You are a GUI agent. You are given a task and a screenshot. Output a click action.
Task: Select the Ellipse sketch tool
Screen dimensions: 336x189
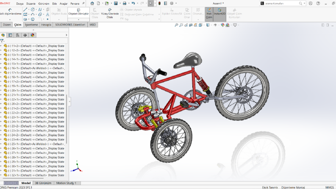pyautogui.click(x=40, y=14)
